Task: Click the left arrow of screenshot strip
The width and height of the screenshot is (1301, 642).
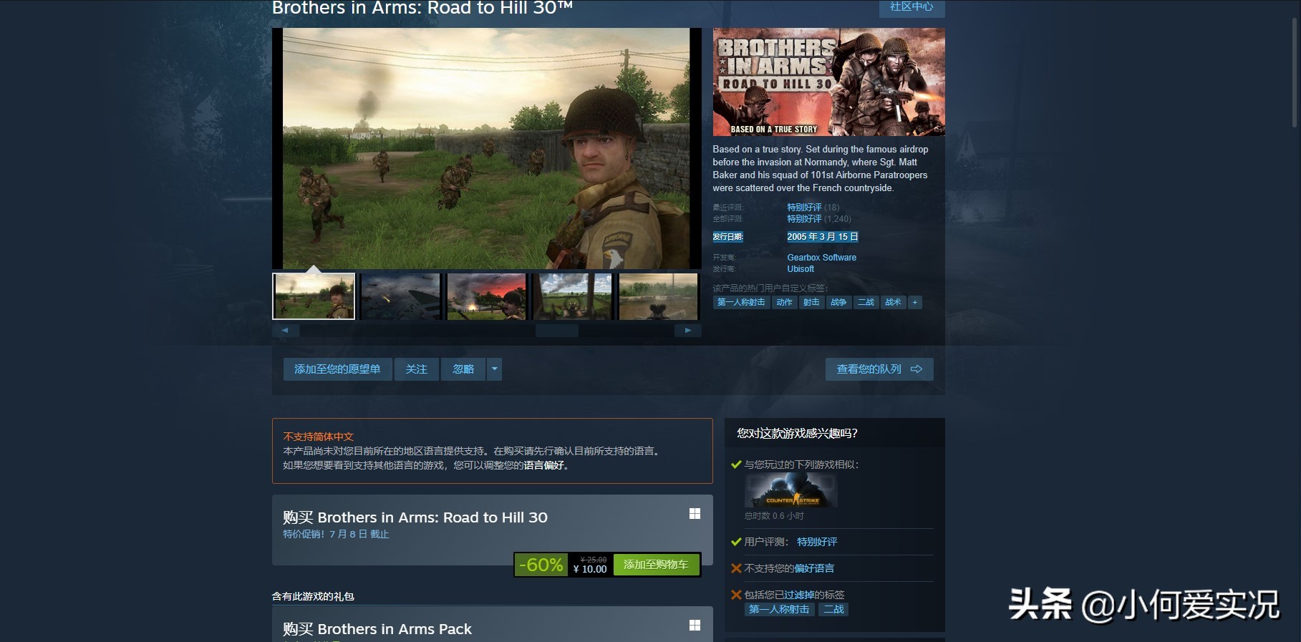Action: pos(285,331)
